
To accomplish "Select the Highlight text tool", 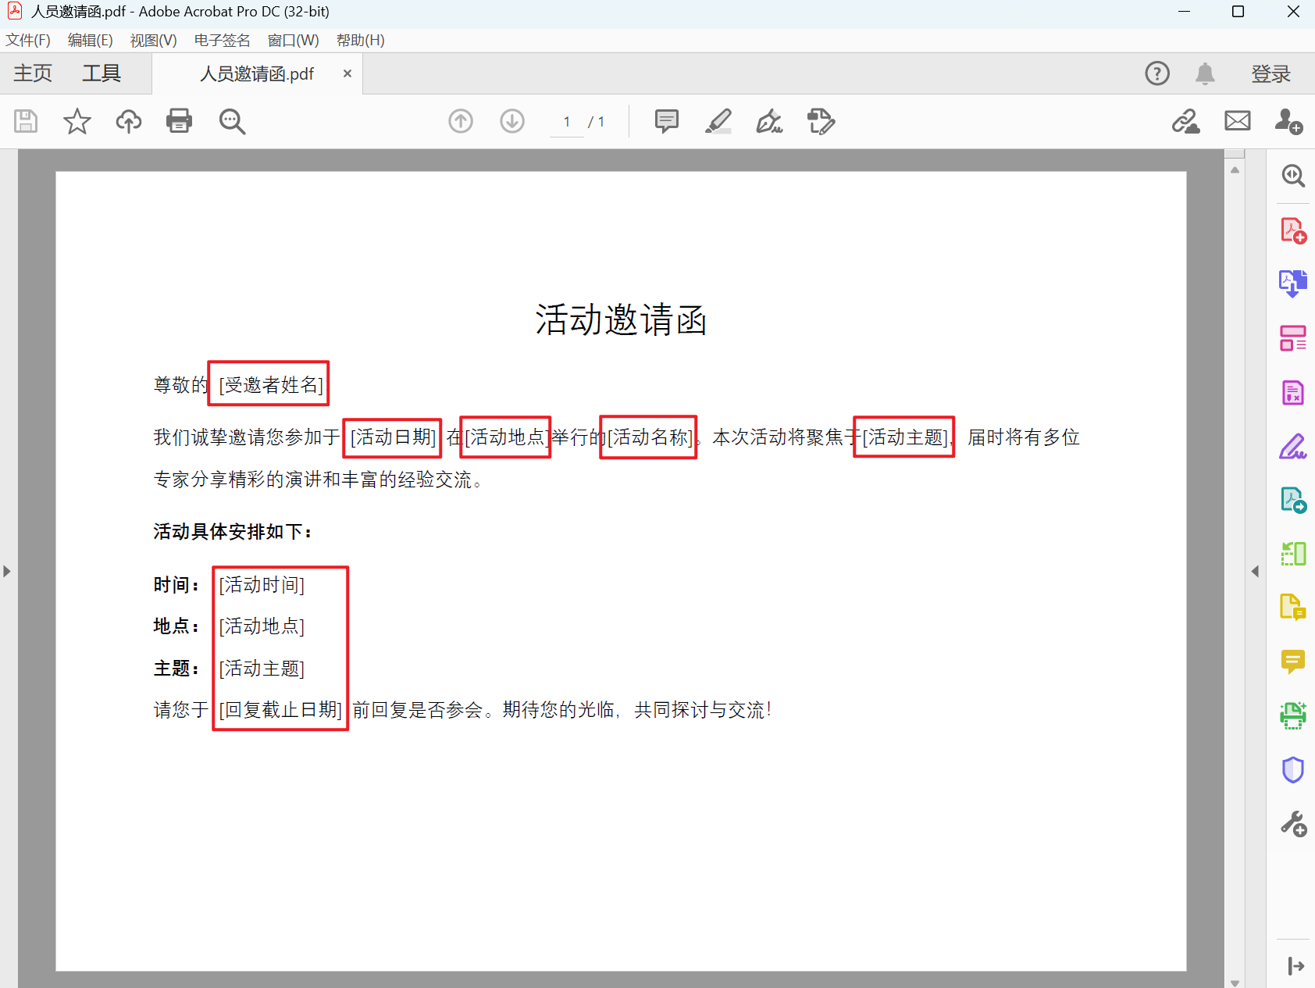I will (x=718, y=121).
